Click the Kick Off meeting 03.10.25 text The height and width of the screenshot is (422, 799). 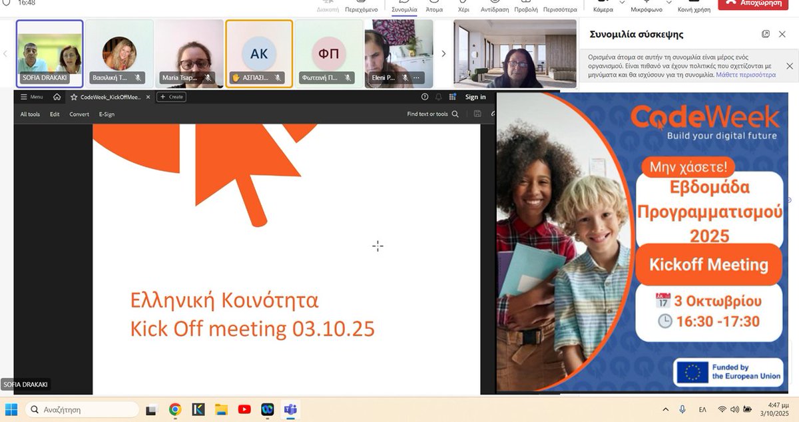[252, 328]
